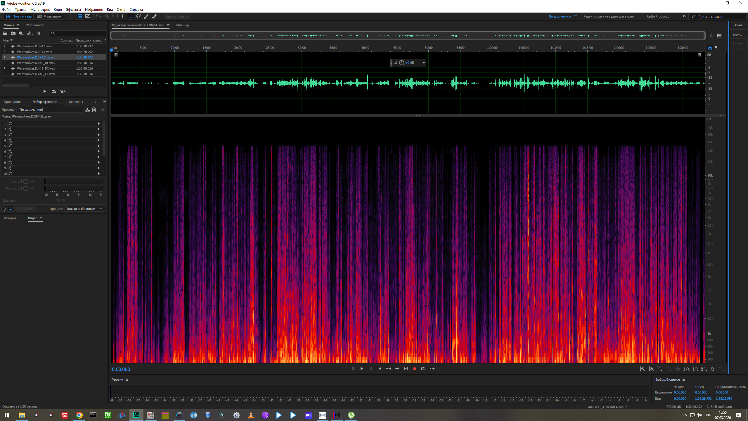The height and width of the screenshot is (421, 748).
Task: Toggle power for effect slot 5
Action: pos(11,146)
